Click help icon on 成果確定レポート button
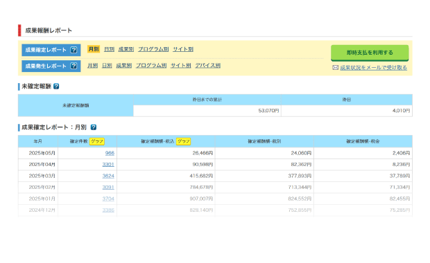430x263 pixels. coord(74,50)
